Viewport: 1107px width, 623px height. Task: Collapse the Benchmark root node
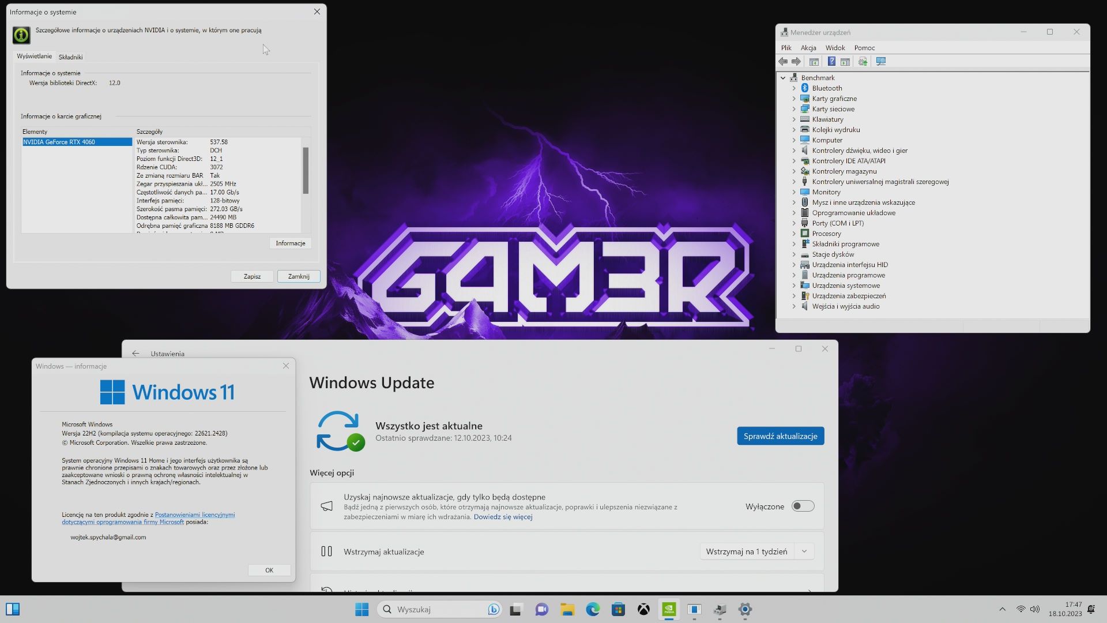[783, 78]
